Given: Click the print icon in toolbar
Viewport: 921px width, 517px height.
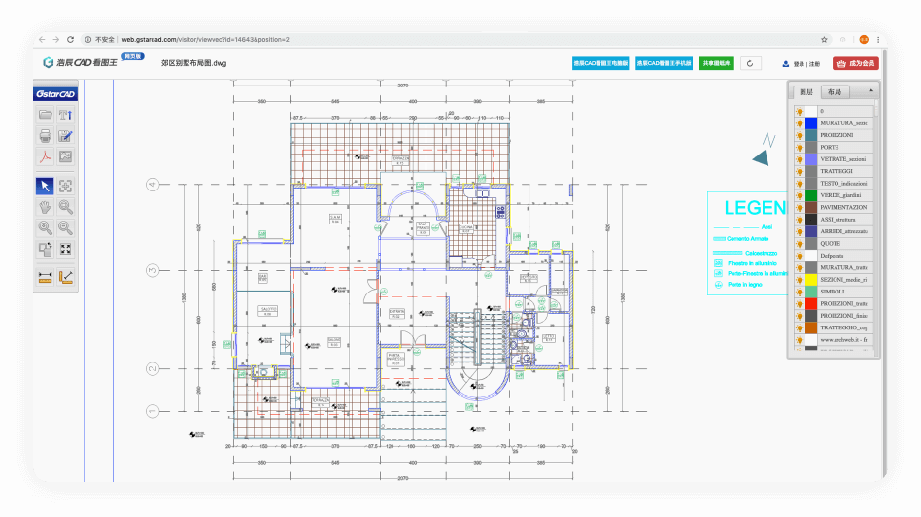Looking at the screenshot, I should (46, 136).
